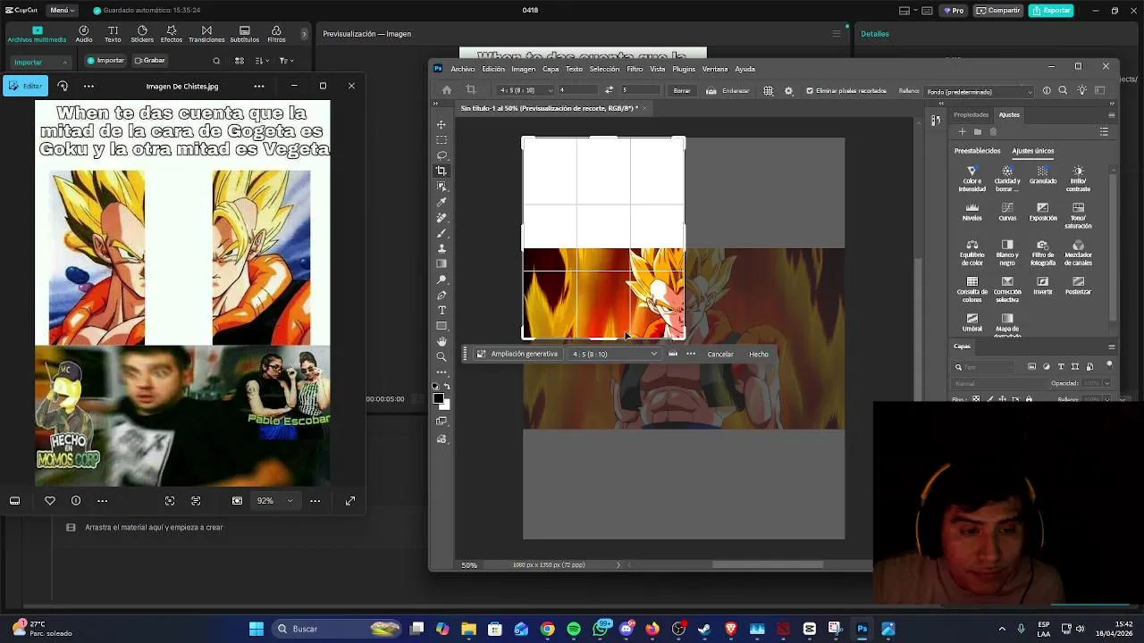
Task: Add an Exposición adjustment
Action: point(1043,212)
